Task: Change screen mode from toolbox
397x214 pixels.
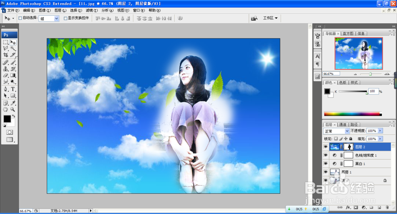Action: (10, 139)
